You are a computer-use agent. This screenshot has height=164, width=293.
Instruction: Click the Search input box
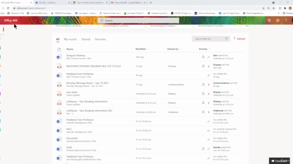point(138,20)
